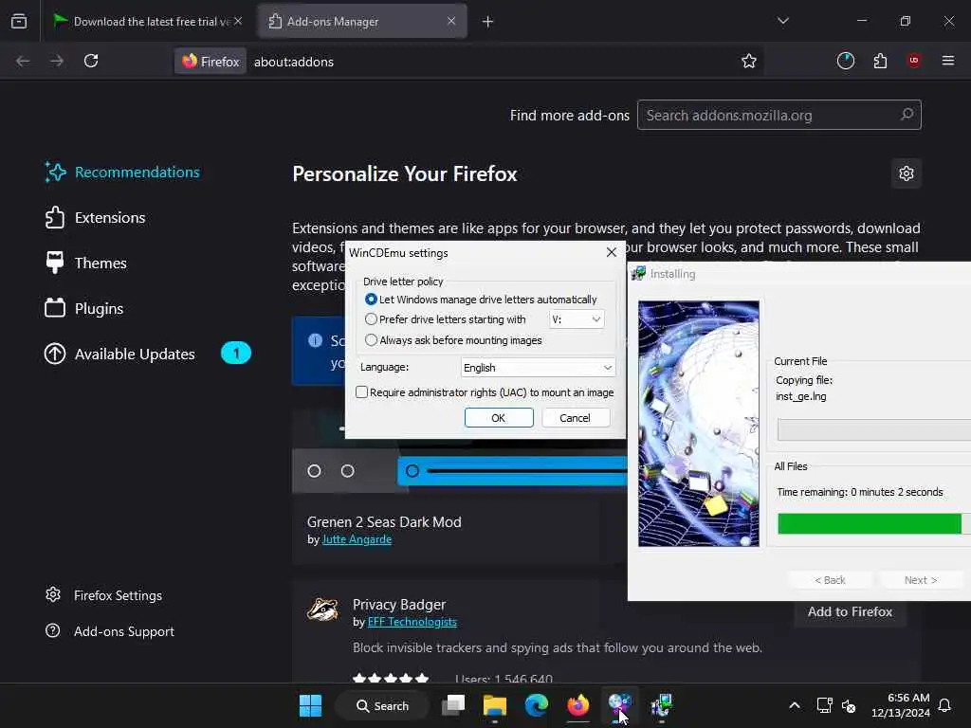The width and height of the screenshot is (971, 728).
Task: Click the Privacy Badger extension icon
Action: click(322, 610)
